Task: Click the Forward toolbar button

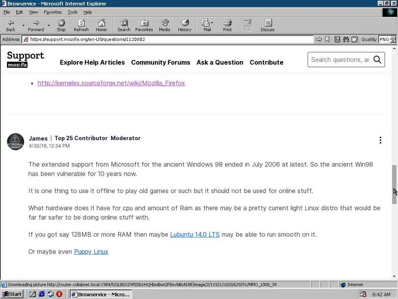Action: [36, 25]
